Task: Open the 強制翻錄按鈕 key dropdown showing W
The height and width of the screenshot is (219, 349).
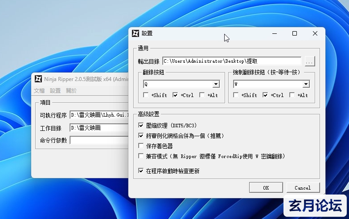Action: click(306, 84)
